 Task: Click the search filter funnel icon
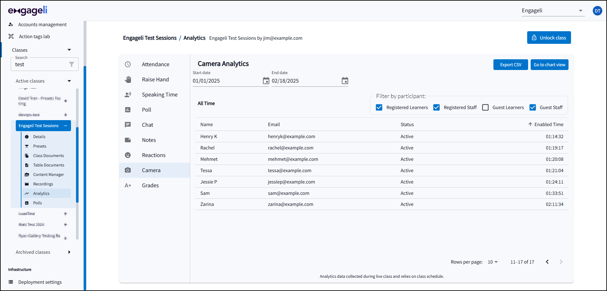pos(72,64)
